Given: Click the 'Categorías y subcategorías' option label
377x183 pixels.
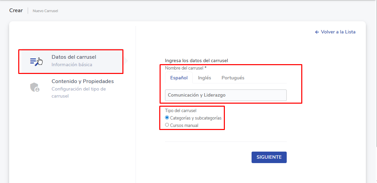Looking at the screenshot, I should click(x=196, y=118).
